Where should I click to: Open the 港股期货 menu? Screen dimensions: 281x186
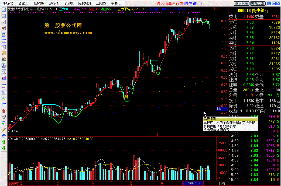[x=85, y=3]
